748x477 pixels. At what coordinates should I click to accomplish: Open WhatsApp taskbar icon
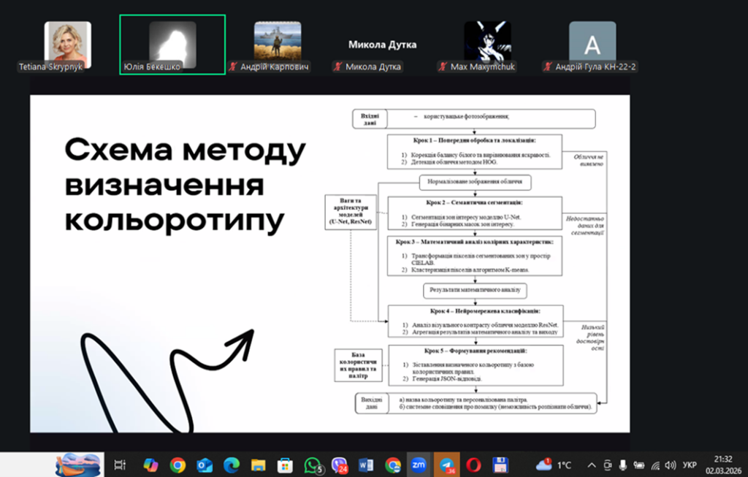[313, 465]
